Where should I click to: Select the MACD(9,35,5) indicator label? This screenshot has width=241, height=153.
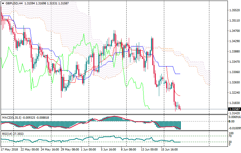[12, 117]
